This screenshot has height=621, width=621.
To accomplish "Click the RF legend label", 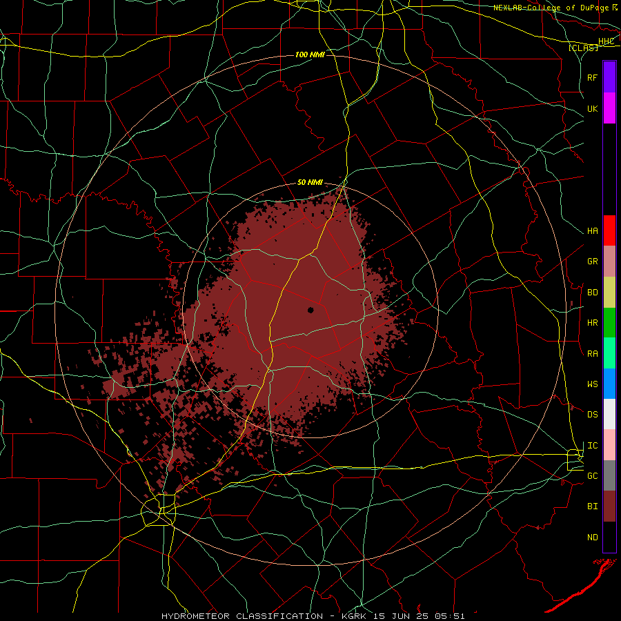I will pyautogui.click(x=592, y=77).
